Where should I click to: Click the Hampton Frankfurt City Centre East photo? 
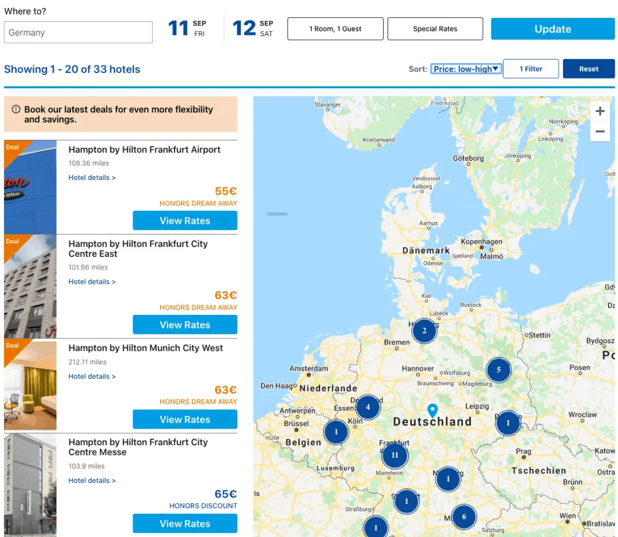[30, 287]
